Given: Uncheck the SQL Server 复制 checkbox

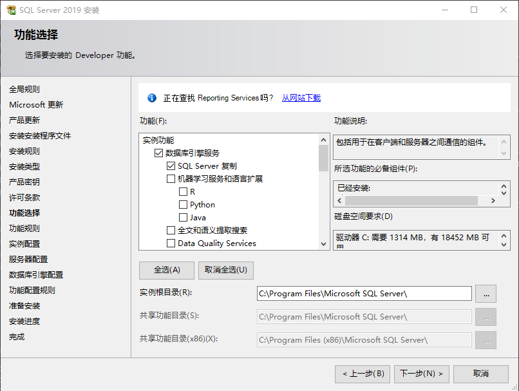Looking at the screenshot, I should point(171,166).
